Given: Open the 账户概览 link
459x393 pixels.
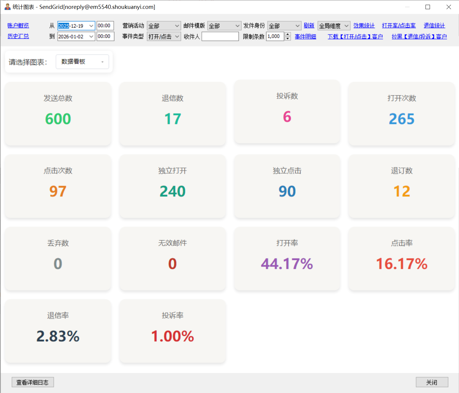Looking at the screenshot, I should click(x=18, y=26).
